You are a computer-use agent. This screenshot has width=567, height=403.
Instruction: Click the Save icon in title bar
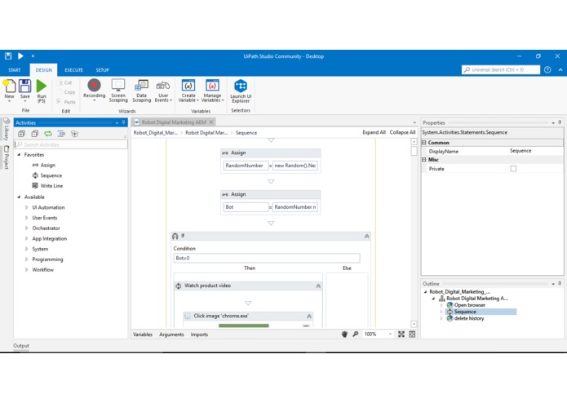coord(8,56)
